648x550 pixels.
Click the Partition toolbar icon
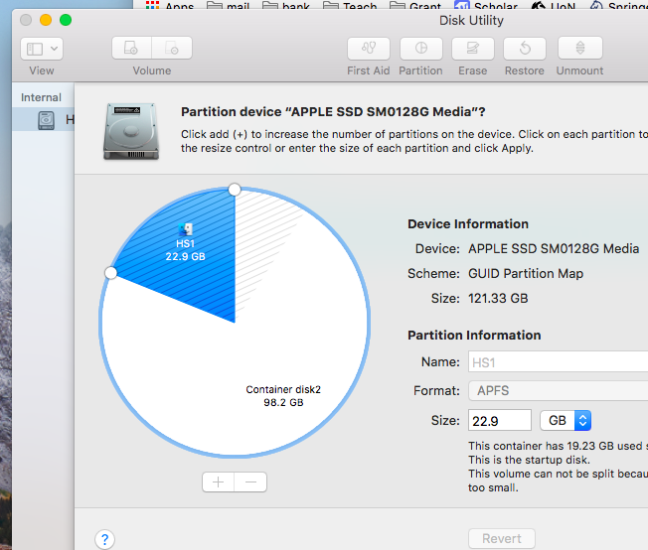point(421,49)
